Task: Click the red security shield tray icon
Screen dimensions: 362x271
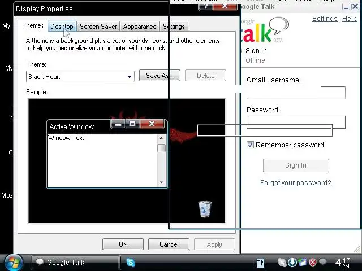Action: (313, 263)
